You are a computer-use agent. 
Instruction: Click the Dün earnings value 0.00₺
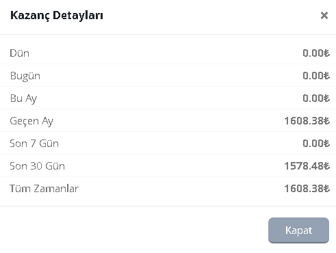point(316,53)
